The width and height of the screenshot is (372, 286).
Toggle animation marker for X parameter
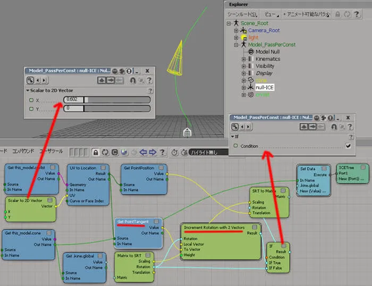(31, 100)
